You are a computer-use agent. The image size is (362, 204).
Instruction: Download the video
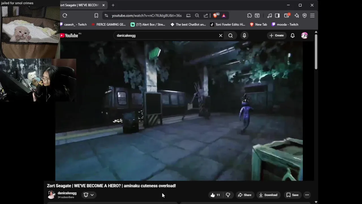point(268,195)
